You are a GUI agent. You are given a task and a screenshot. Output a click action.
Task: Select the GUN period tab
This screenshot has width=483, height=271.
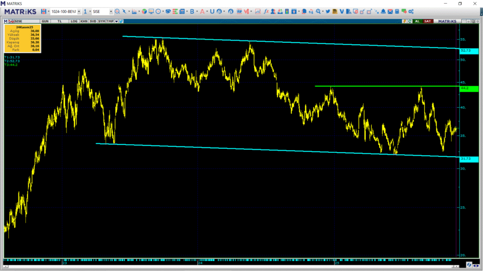point(46,21)
